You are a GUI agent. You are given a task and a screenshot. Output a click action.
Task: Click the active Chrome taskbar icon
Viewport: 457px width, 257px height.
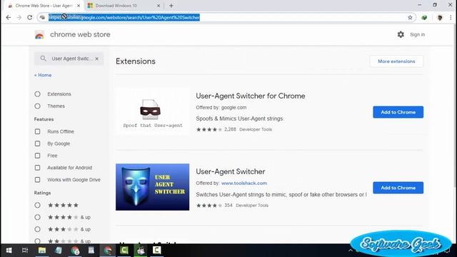(x=108, y=251)
